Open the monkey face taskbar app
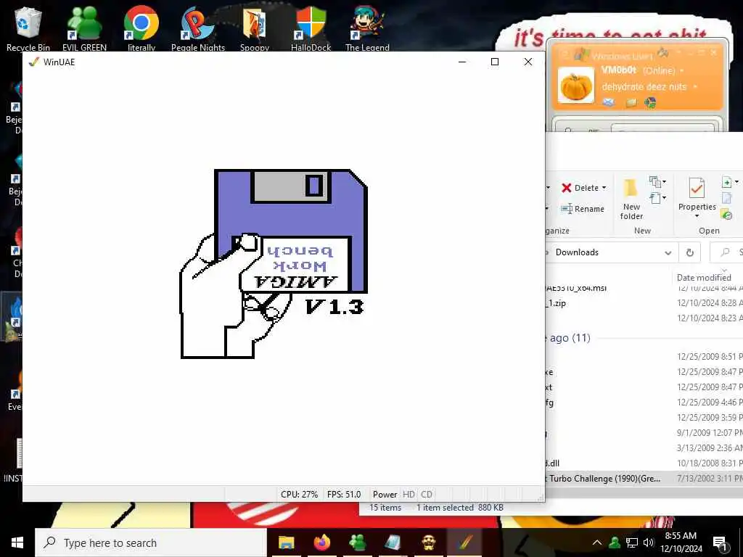 428,542
